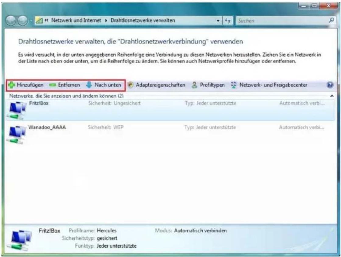Click Sicherheitstyp value gesichert
The width and height of the screenshot is (341, 257).
click(x=107, y=238)
